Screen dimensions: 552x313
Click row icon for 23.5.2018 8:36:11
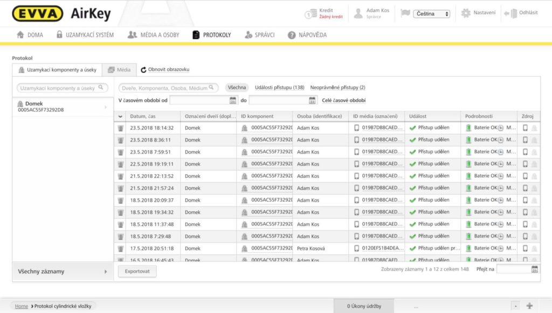(120, 140)
